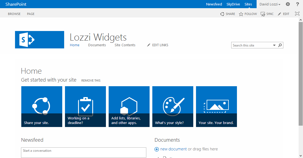Viewport: 303px width, 158px height.
Task: Open the What's your style tile
Action: point(173,107)
